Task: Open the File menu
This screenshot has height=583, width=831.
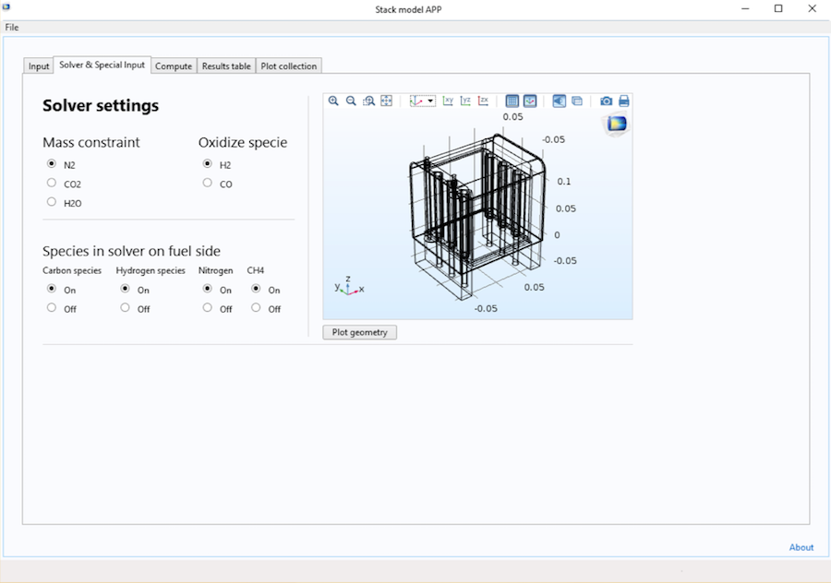Action: (12, 28)
